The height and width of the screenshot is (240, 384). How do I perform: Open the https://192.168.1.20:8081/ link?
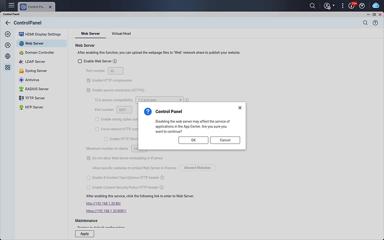[x=106, y=211]
